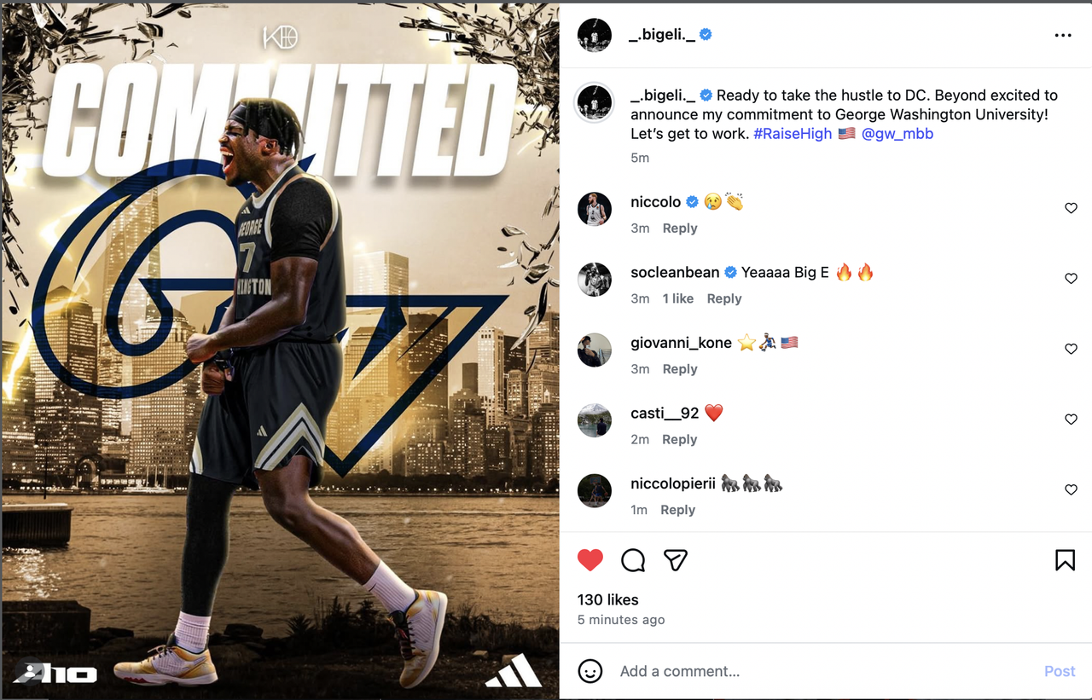Open the @gw_mbb mention link

point(897,134)
